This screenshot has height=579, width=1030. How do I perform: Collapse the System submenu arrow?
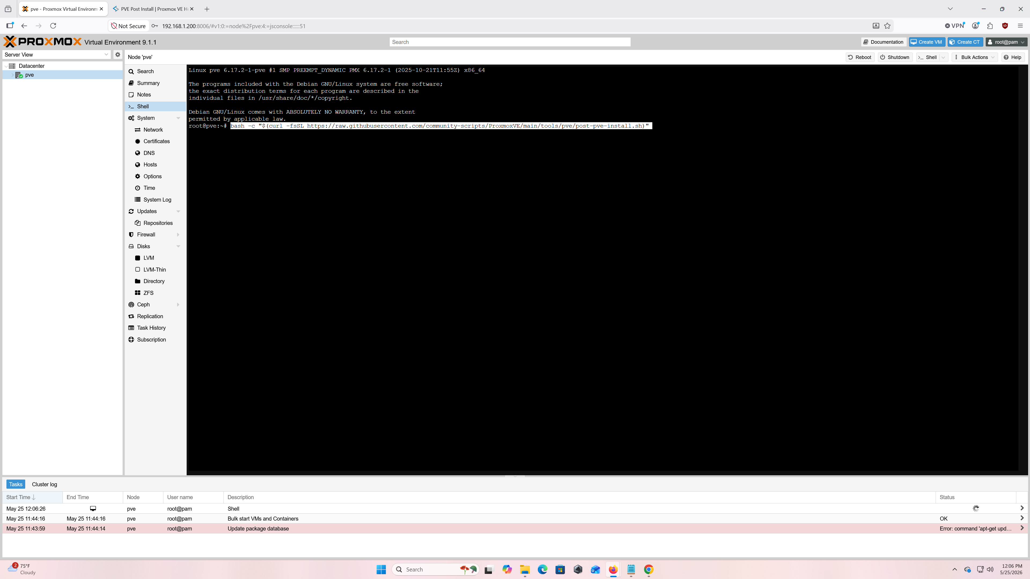(x=178, y=118)
